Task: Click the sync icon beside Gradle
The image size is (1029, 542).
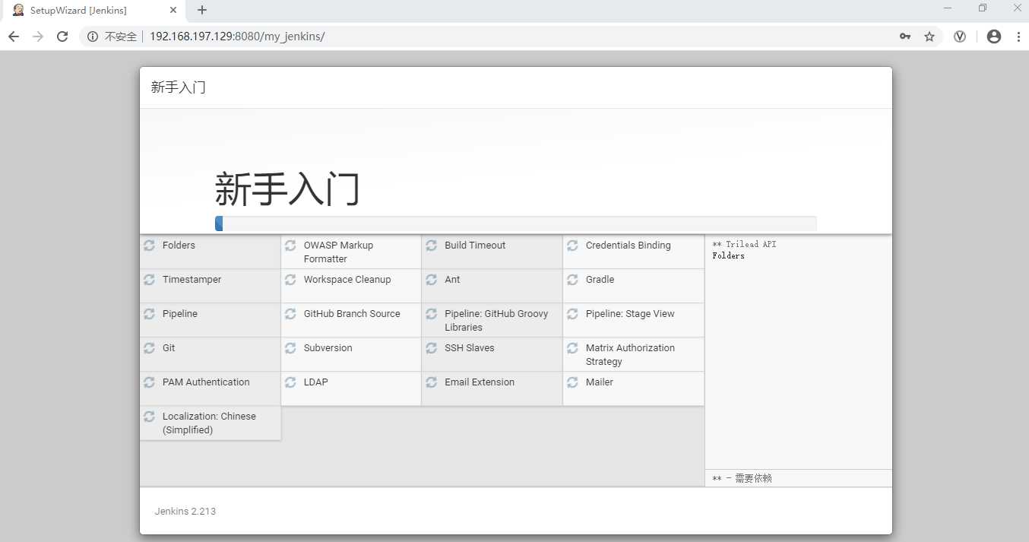Action: point(572,280)
